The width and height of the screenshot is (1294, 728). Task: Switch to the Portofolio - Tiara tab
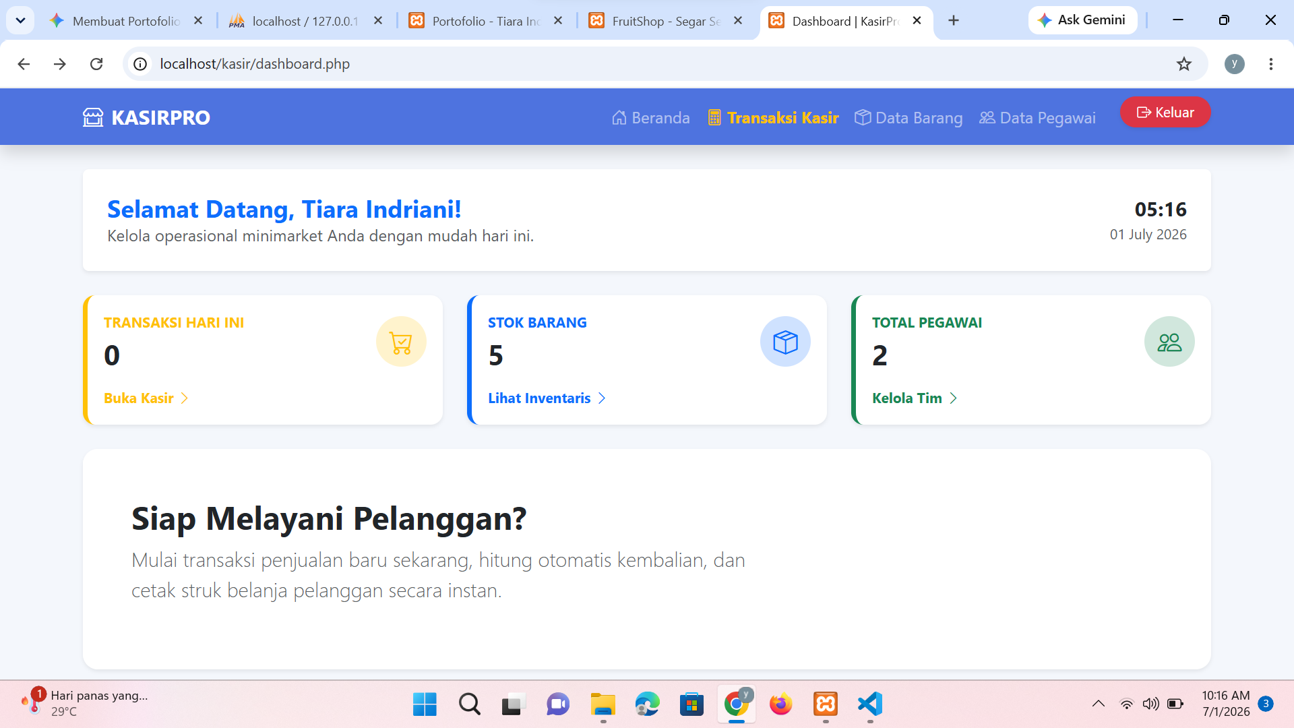(485, 21)
